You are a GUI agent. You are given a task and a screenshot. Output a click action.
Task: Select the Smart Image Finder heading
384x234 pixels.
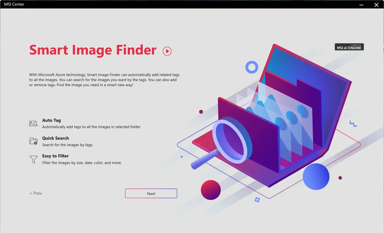(x=93, y=50)
